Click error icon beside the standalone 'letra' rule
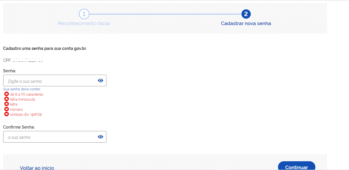 6,104
